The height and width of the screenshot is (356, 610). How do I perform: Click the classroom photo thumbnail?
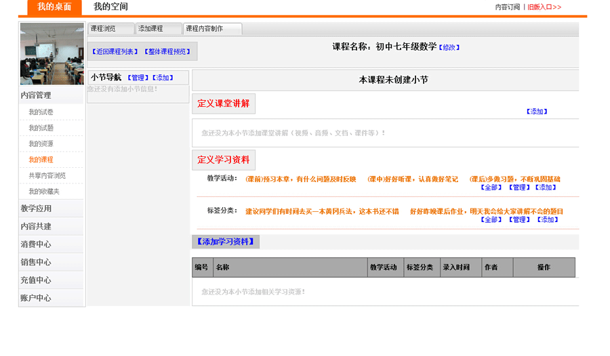[52, 53]
